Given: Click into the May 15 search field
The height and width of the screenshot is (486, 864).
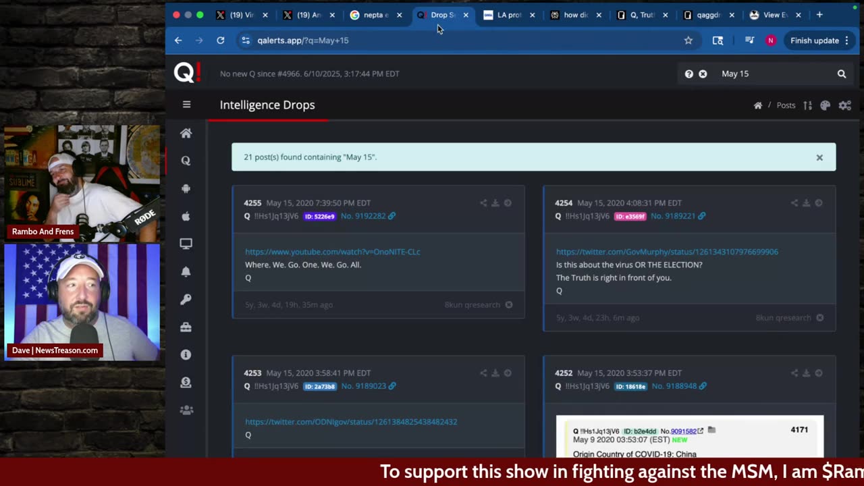Looking at the screenshot, I should coord(775,74).
